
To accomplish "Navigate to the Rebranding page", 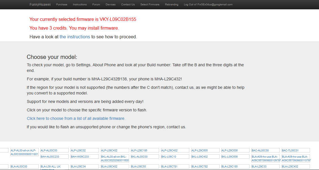I will coord(172,5).
